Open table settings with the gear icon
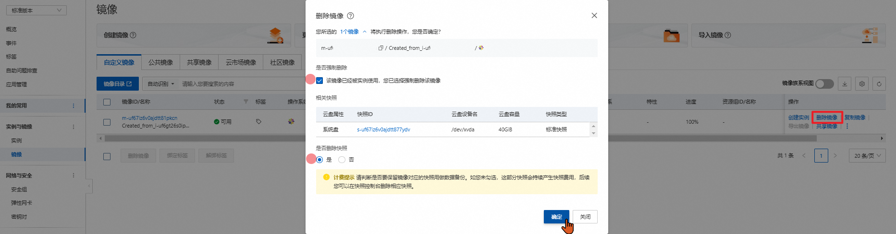 [862, 84]
